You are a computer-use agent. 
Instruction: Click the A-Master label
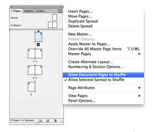tap(16, 25)
